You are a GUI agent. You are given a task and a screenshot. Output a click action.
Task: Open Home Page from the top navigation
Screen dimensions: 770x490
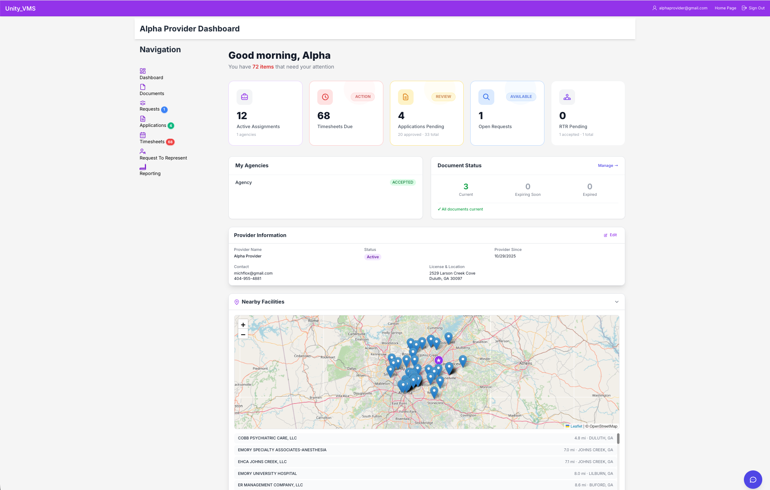click(x=725, y=8)
